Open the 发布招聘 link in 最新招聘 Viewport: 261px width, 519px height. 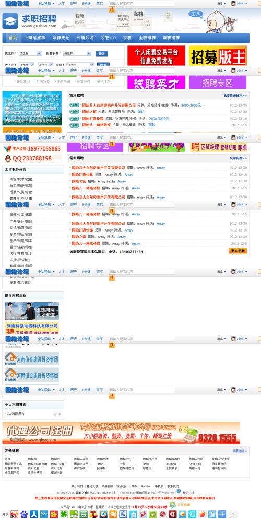(239, 158)
